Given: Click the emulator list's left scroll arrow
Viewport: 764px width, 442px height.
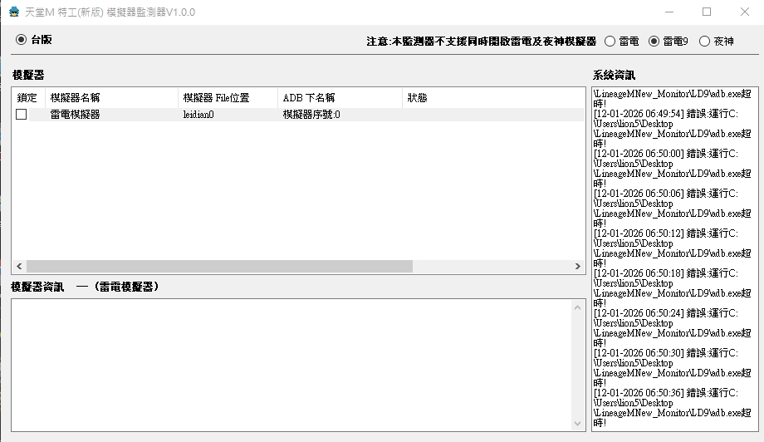Looking at the screenshot, I should point(17,267).
